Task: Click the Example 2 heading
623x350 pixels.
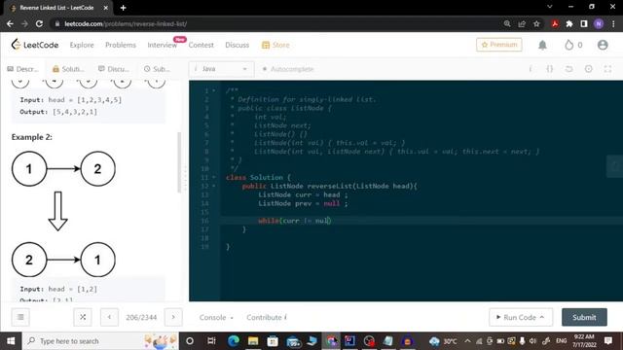Action: (32, 137)
